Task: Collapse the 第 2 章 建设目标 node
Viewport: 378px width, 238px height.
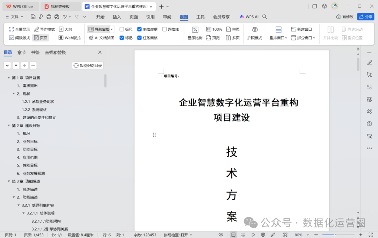Action: [9, 125]
